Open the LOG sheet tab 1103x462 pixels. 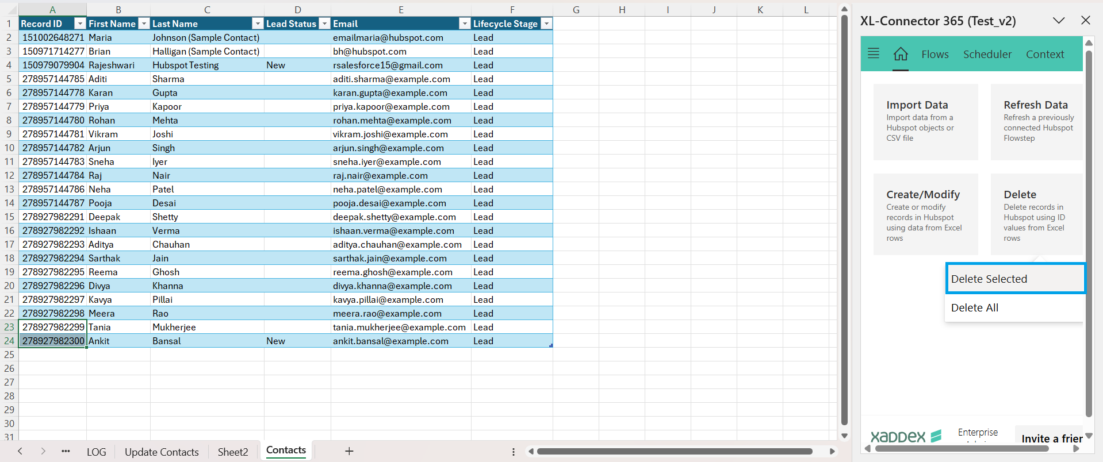click(x=96, y=452)
